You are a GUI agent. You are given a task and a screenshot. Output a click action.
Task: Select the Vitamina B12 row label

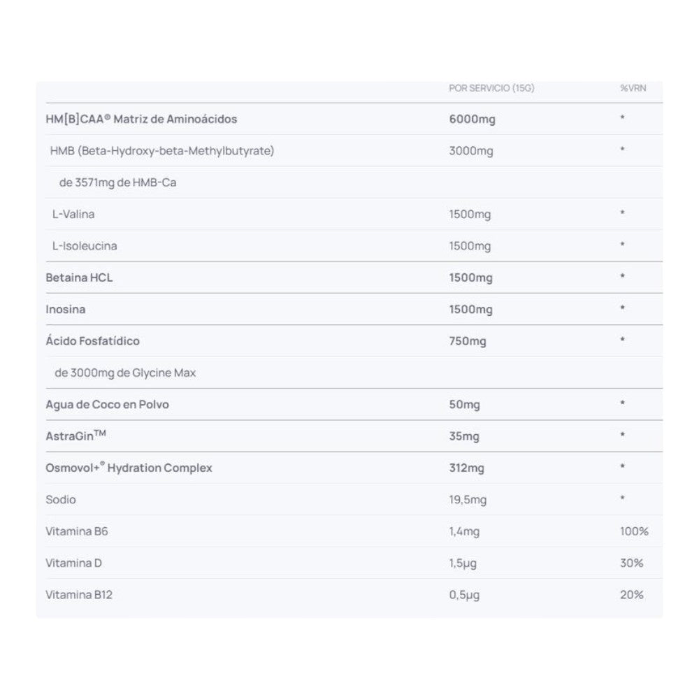79,595
